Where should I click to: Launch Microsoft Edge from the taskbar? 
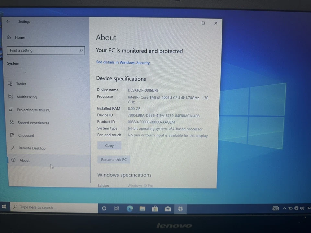click(130, 208)
